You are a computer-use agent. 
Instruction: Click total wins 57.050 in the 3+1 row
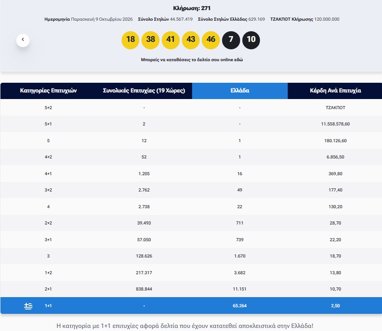click(144, 240)
